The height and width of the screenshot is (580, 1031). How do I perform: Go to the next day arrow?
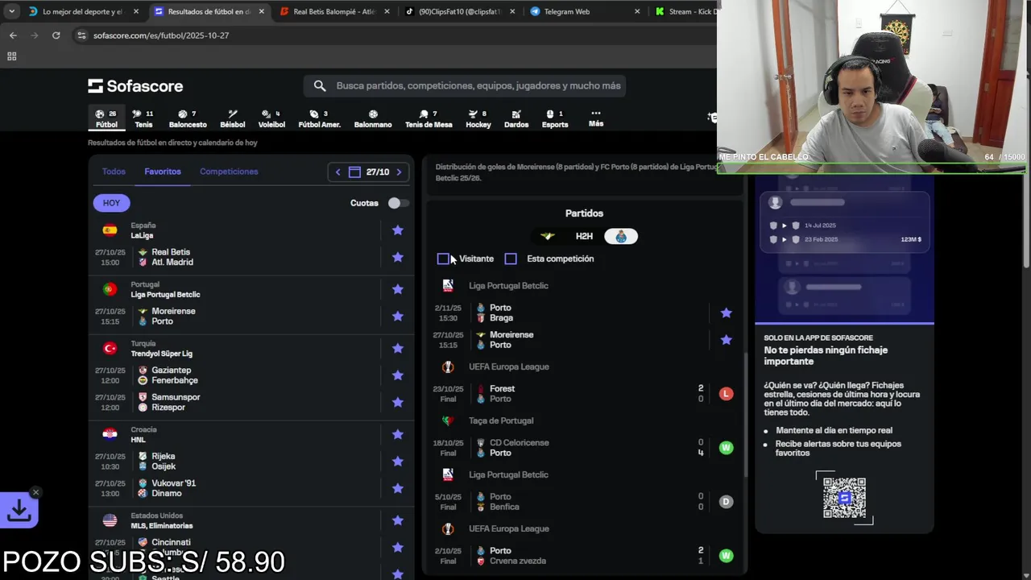[x=399, y=172]
